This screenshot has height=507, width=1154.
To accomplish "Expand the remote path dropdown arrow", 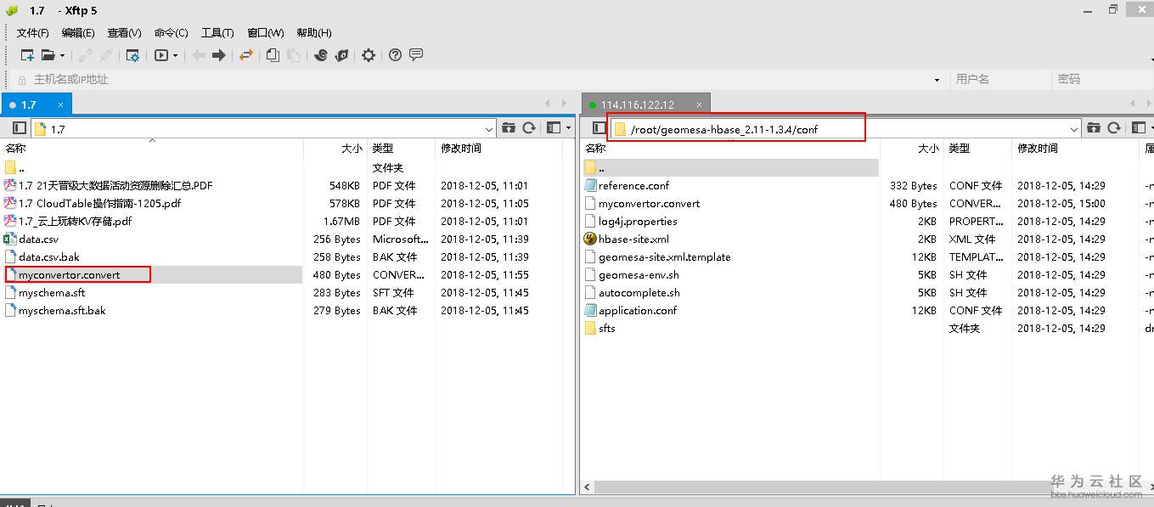I will [x=1074, y=129].
